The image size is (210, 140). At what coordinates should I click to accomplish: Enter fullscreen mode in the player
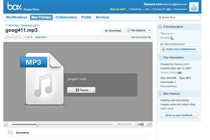[149, 124]
